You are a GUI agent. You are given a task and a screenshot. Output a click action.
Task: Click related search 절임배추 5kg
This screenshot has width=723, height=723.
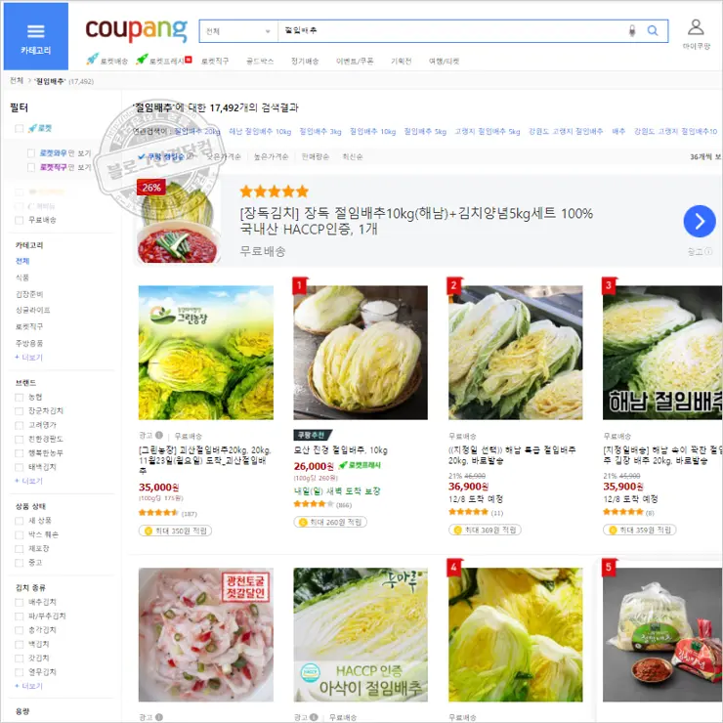(x=426, y=131)
